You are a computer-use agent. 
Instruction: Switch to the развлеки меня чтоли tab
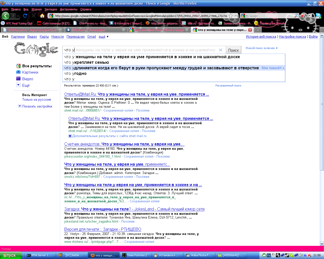pyautogui.click(x=159, y=30)
